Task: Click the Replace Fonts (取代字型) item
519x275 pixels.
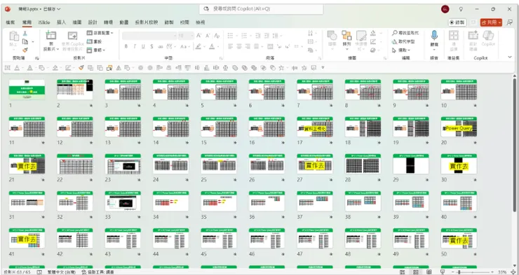Action: pyautogui.click(x=403, y=41)
